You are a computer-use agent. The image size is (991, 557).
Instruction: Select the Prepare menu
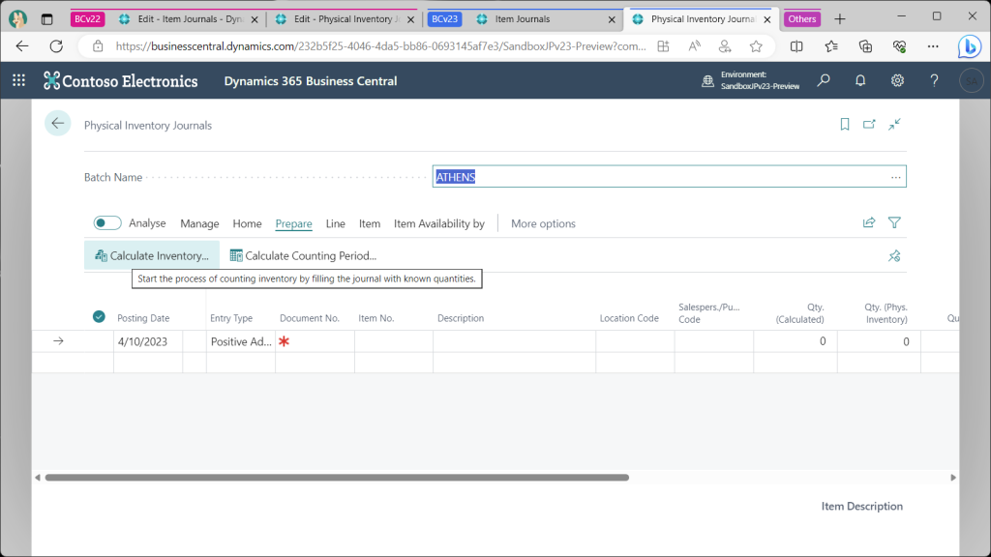[x=294, y=223]
